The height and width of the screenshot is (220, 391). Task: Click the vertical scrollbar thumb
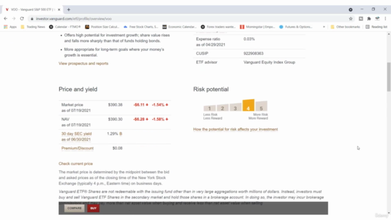(x=389, y=77)
